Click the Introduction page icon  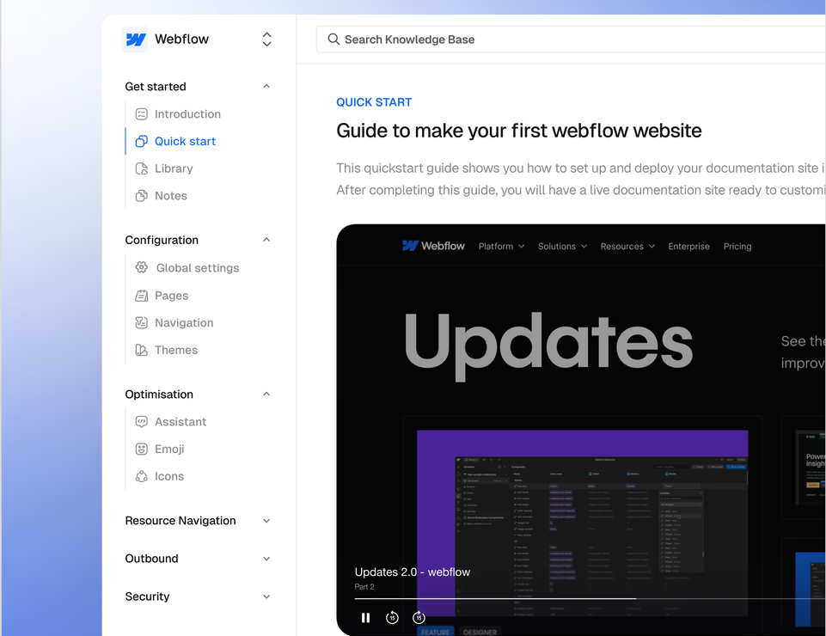pyautogui.click(x=142, y=114)
